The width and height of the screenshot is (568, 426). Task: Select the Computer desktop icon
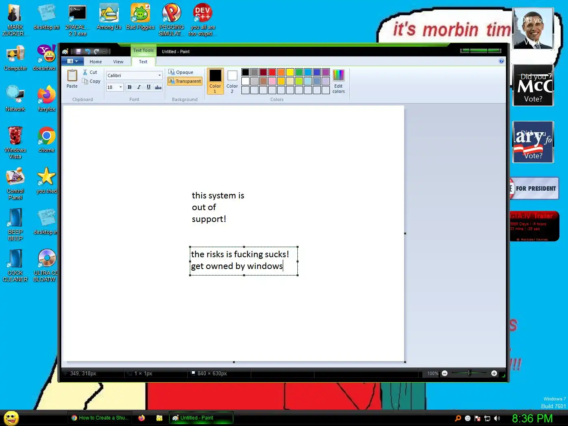coord(15,58)
